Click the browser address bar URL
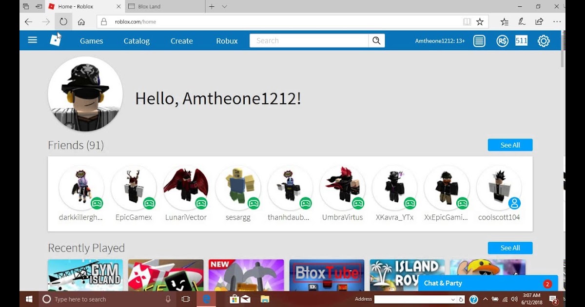This screenshot has height=307, width=585. click(136, 22)
